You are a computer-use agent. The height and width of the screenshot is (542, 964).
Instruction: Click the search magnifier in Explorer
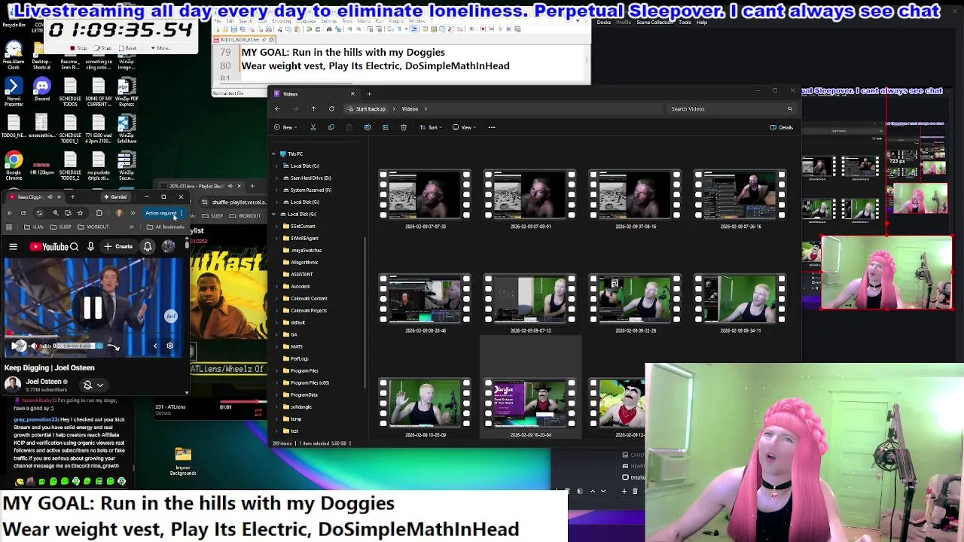click(x=789, y=109)
